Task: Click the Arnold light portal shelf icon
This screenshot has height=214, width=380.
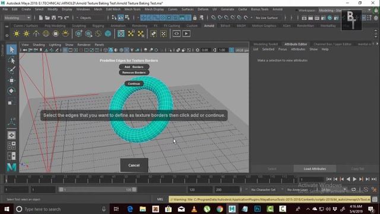Action: coord(55,34)
